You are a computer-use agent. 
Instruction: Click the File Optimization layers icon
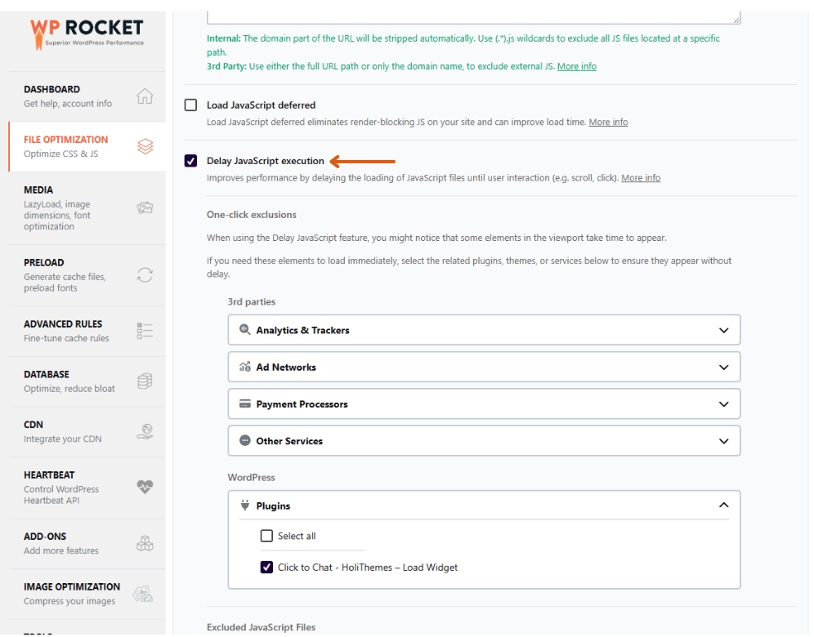145,147
